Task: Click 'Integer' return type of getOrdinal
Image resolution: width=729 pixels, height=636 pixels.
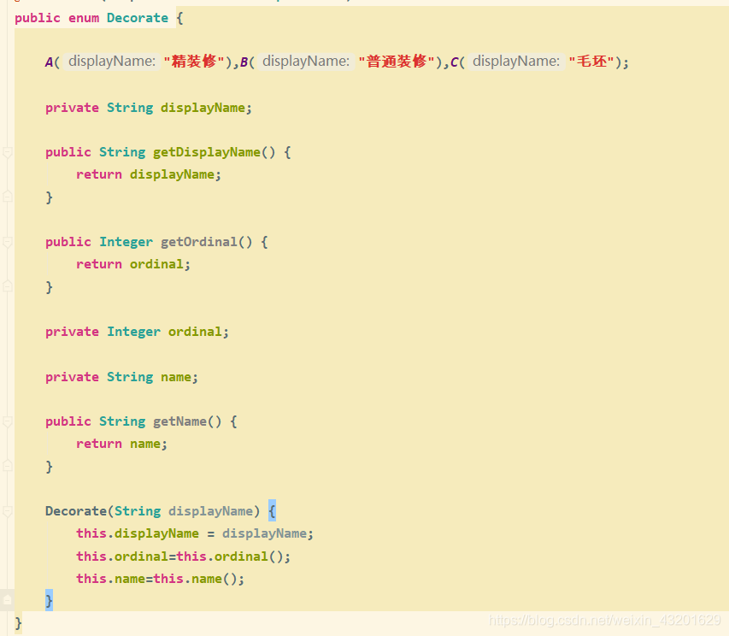Action: (126, 242)
